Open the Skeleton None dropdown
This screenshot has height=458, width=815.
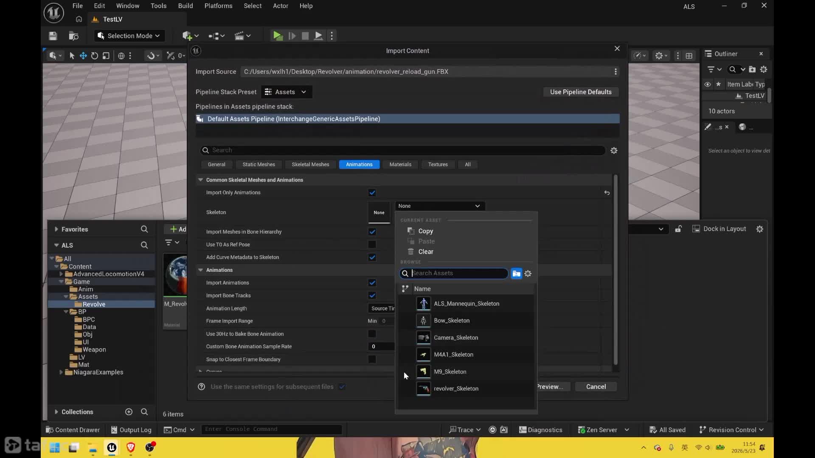click(440, 206)
